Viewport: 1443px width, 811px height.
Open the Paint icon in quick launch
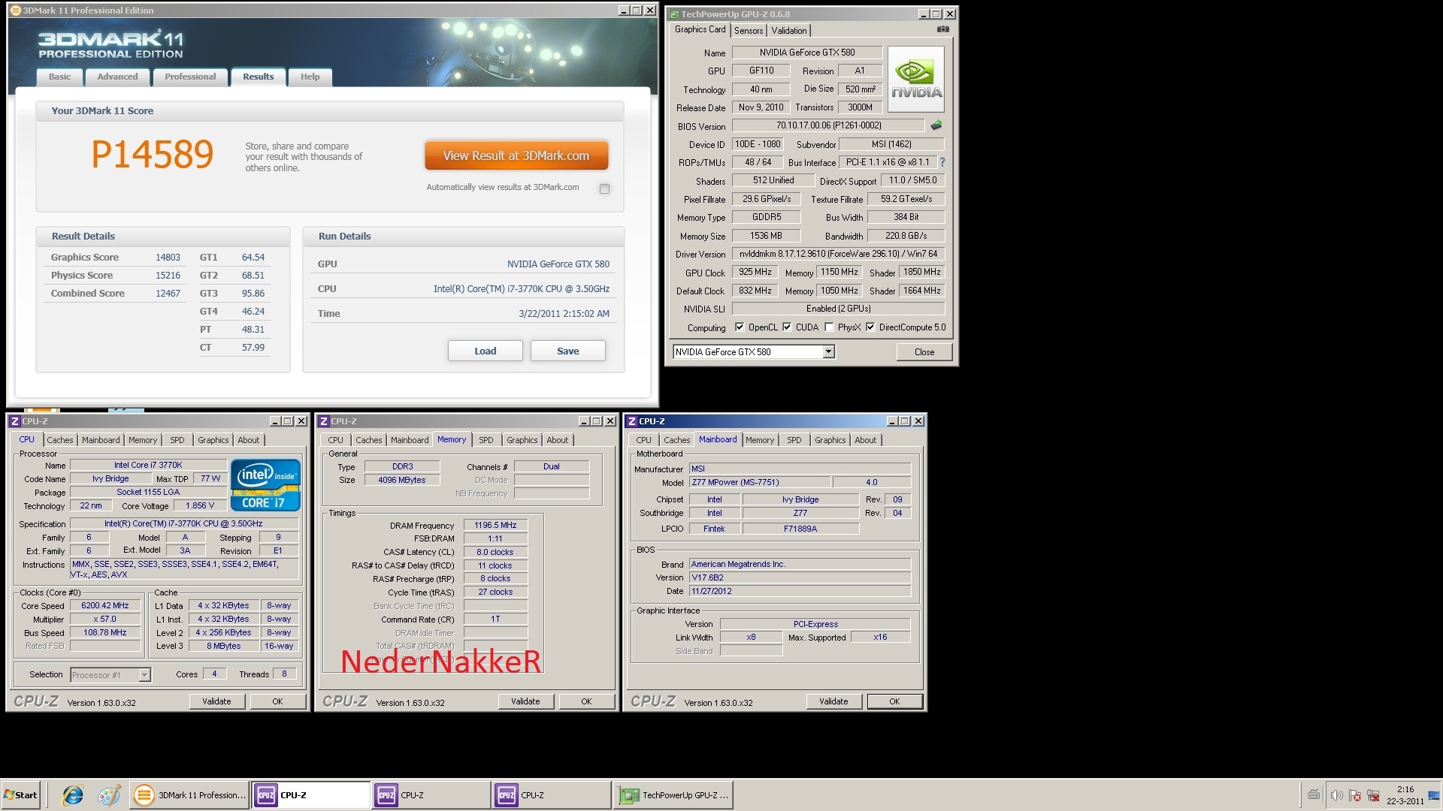tap(109, 794)
